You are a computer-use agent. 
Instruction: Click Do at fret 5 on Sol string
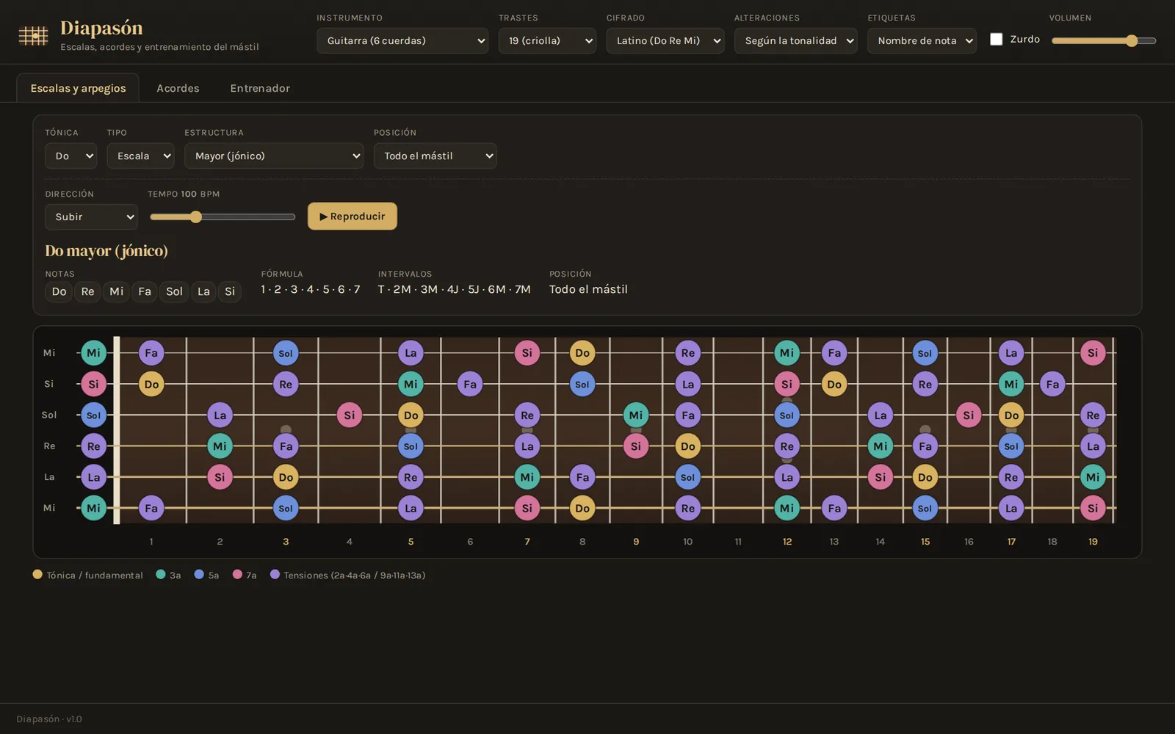tap(411, 415)
